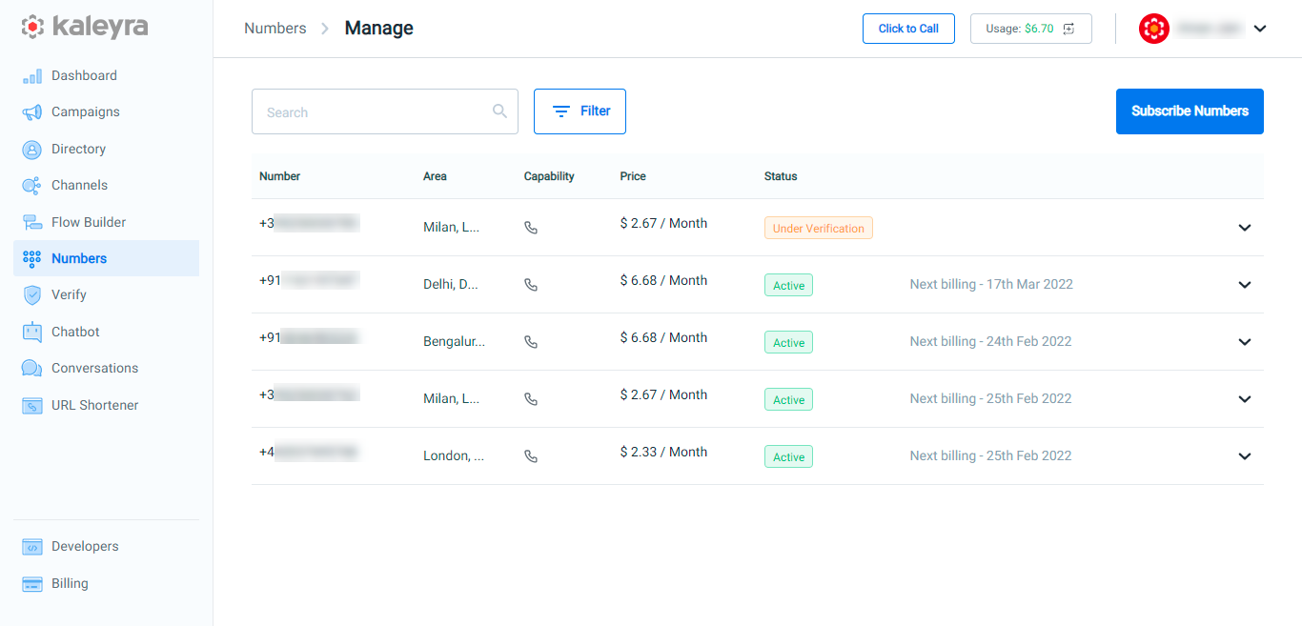The width and height of the screenshot is (1302, 626).
Task: Click the Area column header
Action: tap(435, 176)
